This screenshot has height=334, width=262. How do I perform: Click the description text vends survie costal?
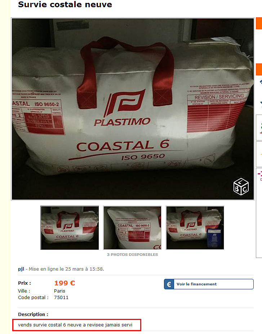[x=75, y=325]
